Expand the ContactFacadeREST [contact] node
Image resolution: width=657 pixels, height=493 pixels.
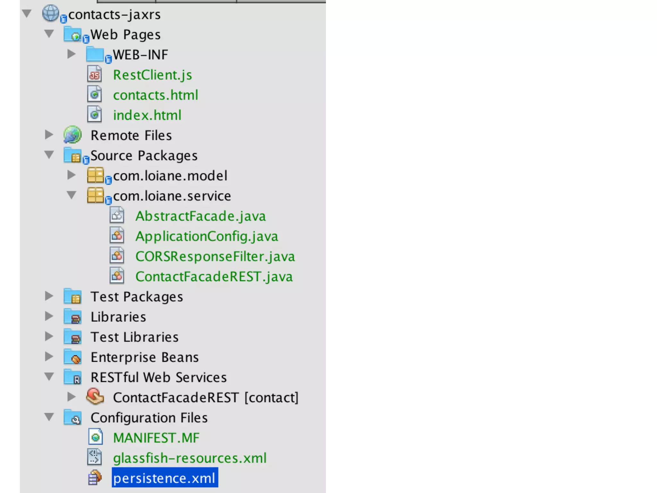coord(71,397)
